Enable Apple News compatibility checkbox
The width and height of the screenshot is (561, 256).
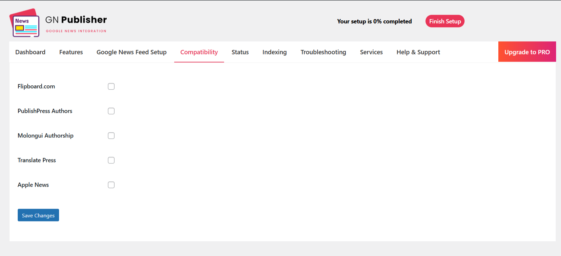[111, 185]
